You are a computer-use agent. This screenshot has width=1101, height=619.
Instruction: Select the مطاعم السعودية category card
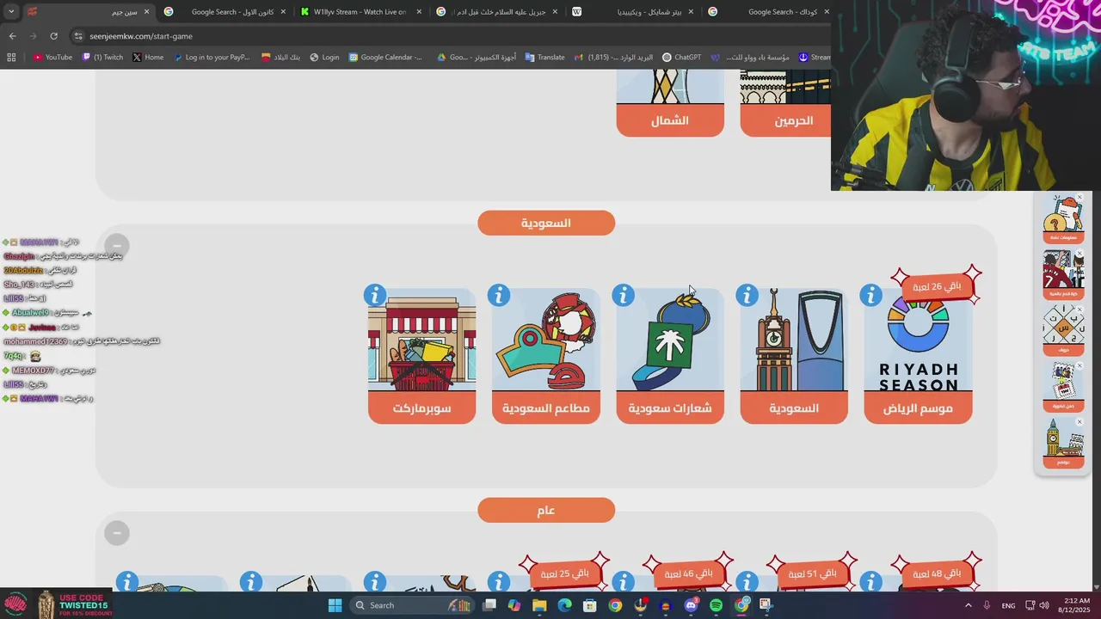pos(546,356)
